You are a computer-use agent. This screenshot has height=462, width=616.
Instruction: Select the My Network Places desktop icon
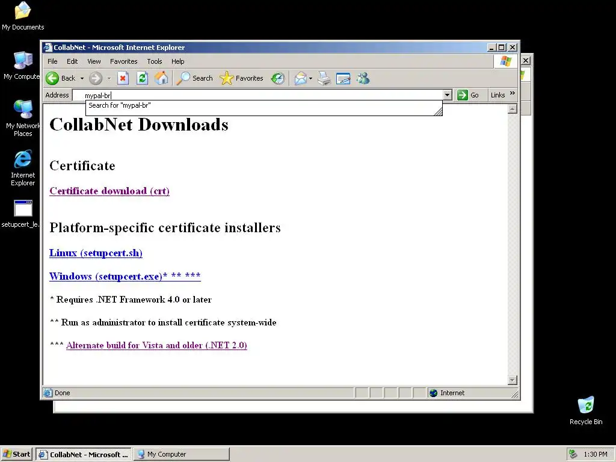click(23, 119)
